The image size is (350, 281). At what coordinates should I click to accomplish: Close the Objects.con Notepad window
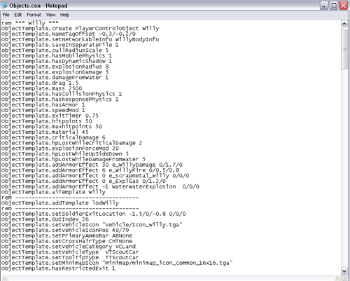[344, 6]
